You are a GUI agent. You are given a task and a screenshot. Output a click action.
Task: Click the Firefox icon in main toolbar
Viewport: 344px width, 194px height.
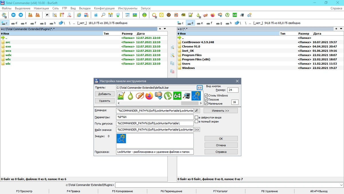tap(212, 15)
